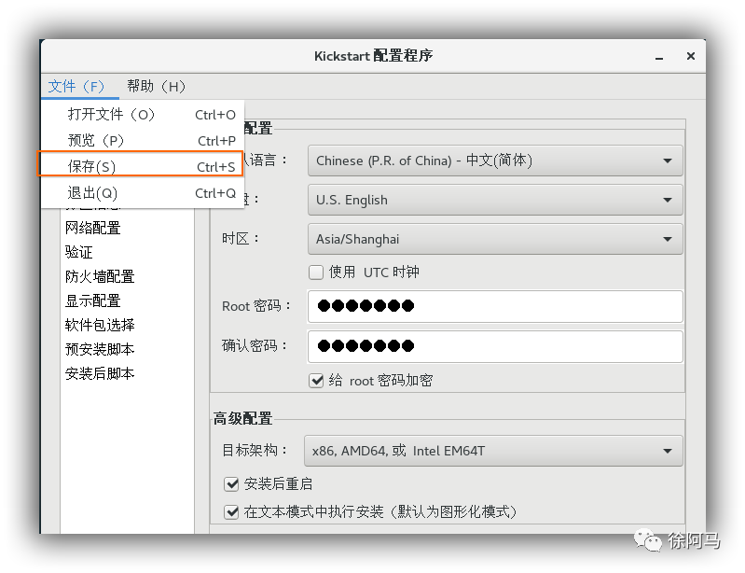745x573 pixels.
Task: Select 软件包选择 in the sidebar
Action: pos(100,325)
